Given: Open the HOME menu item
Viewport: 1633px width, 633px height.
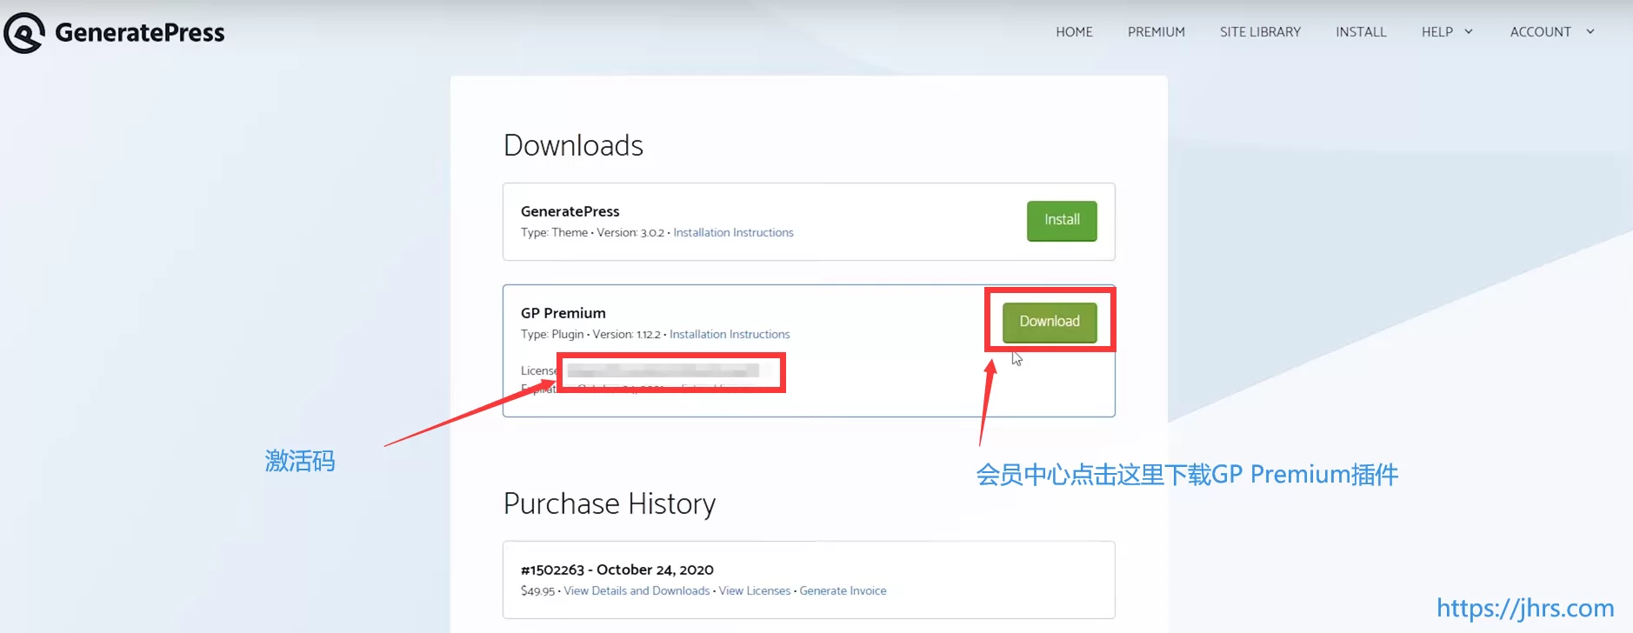Looking at the screenshot, I should [1074, 32].
